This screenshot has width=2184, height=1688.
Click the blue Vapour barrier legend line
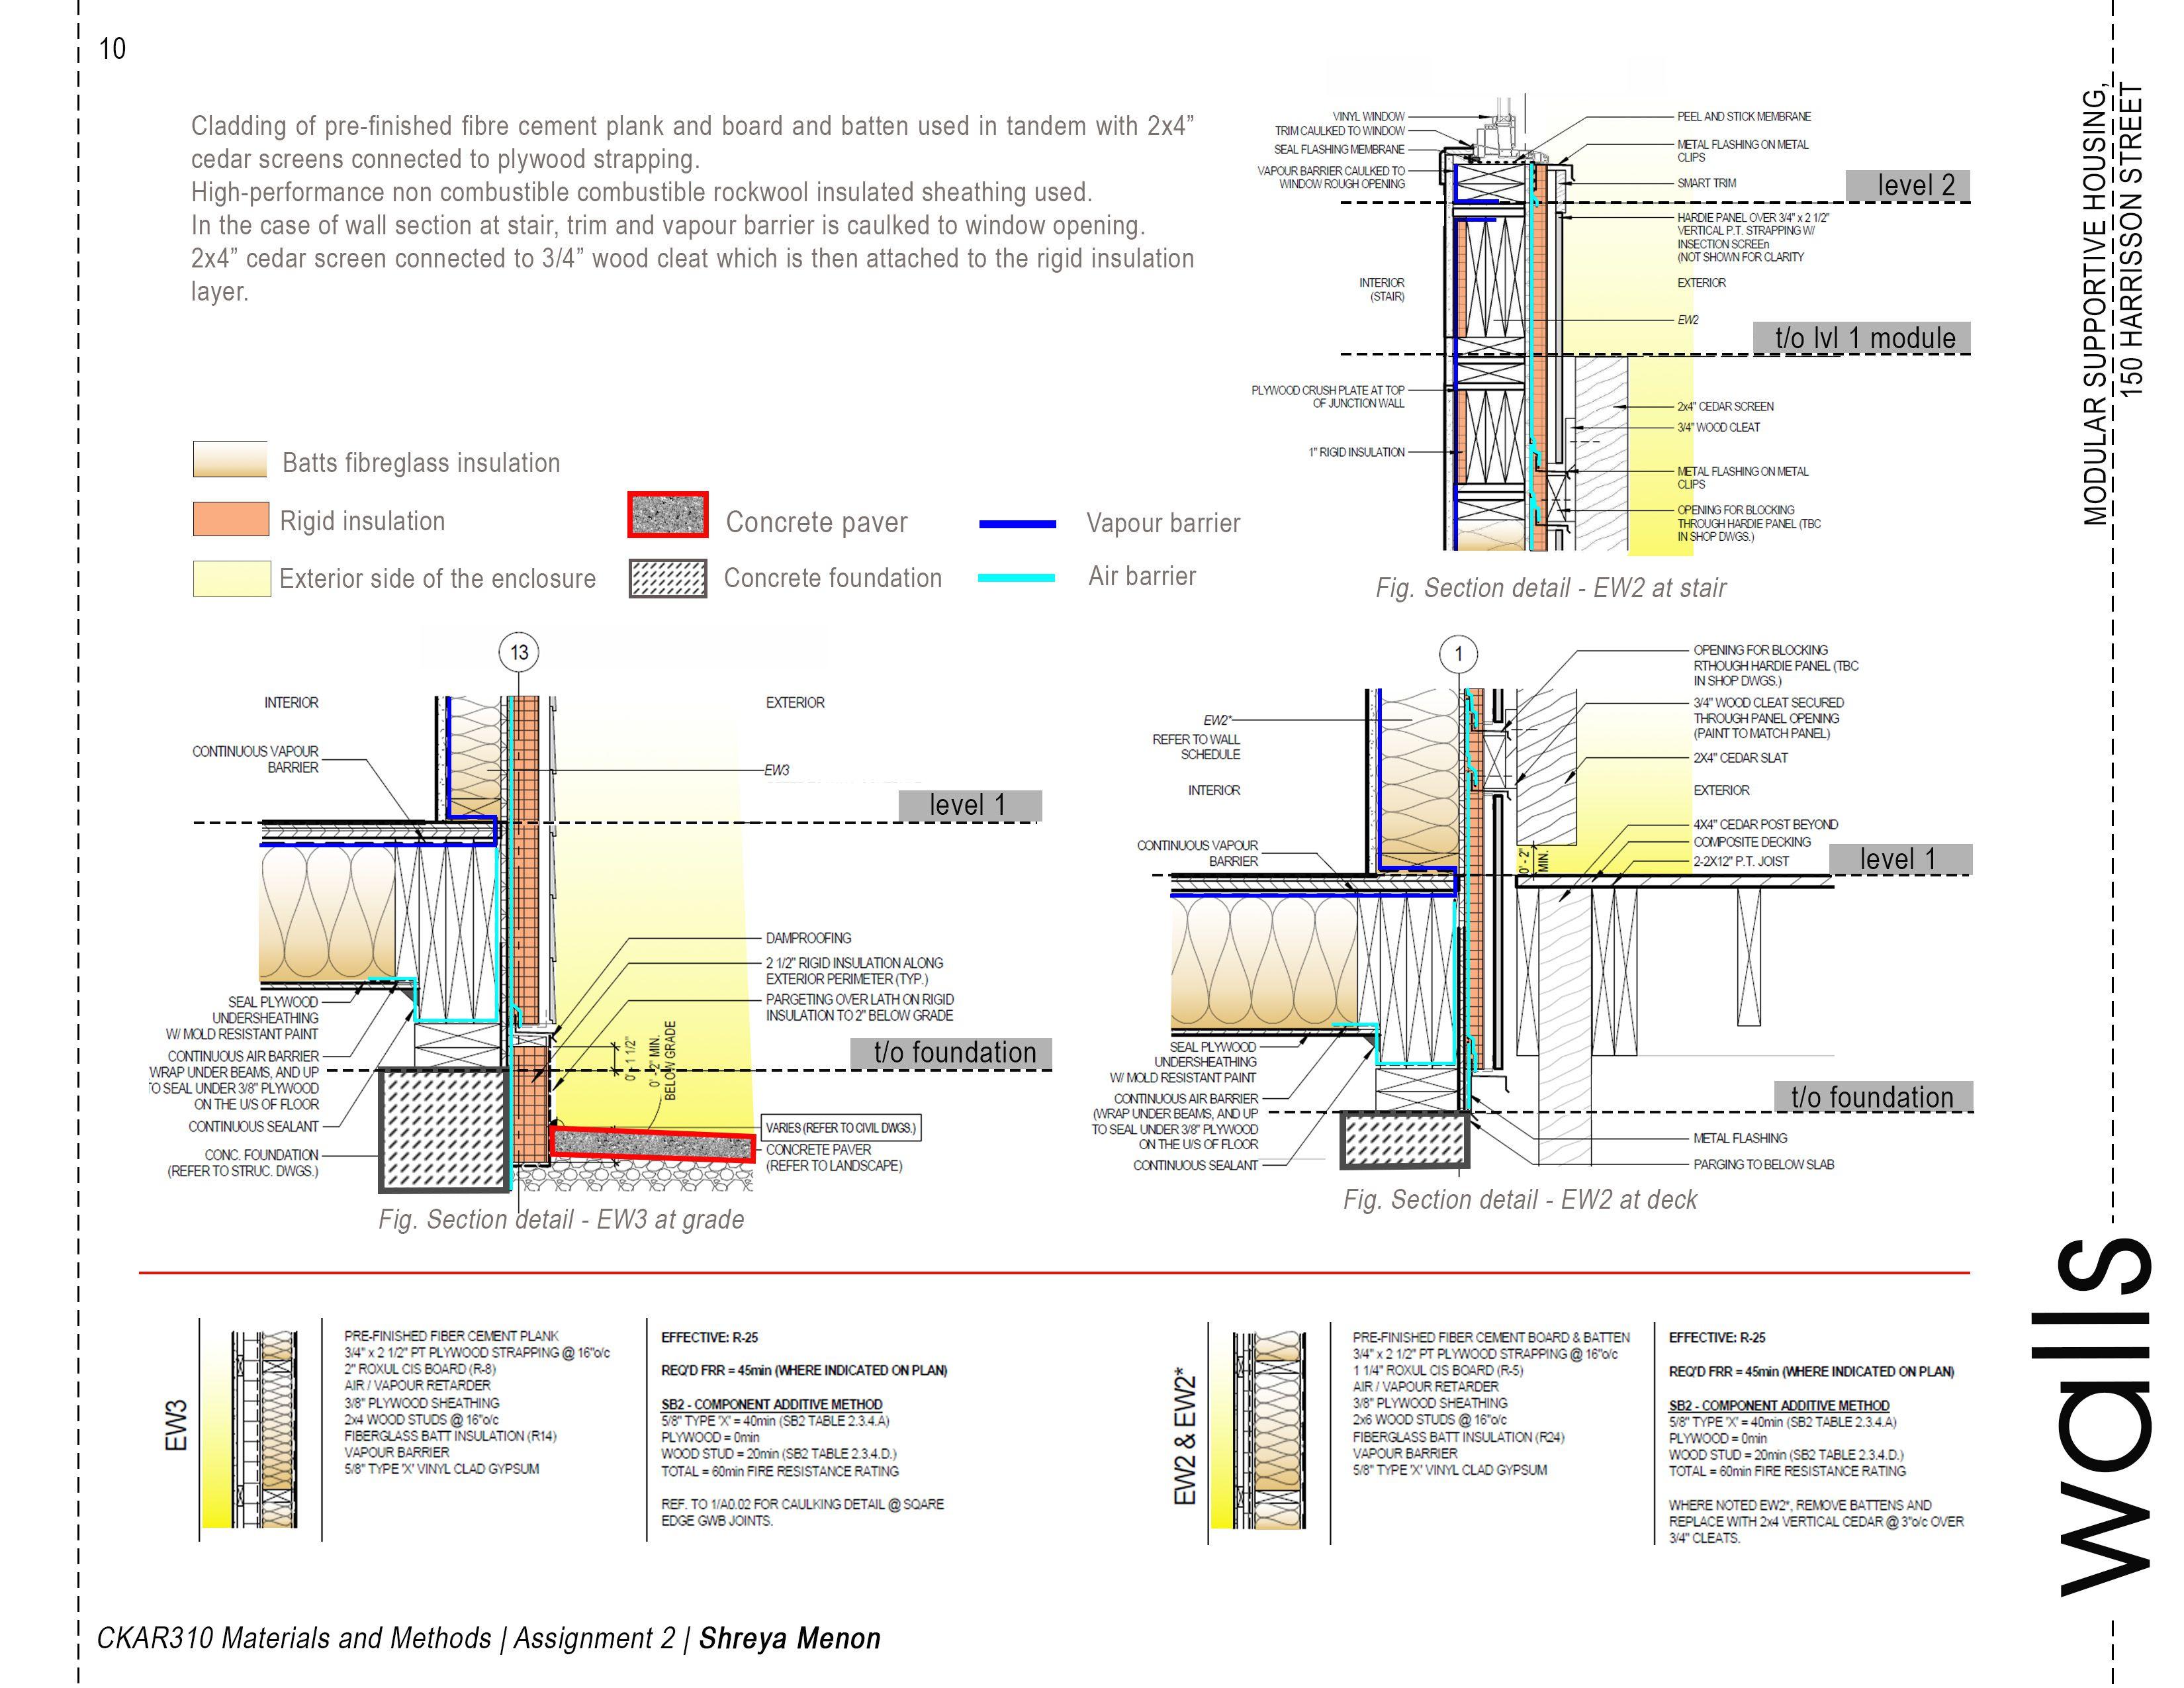[x=1017, y=524]
